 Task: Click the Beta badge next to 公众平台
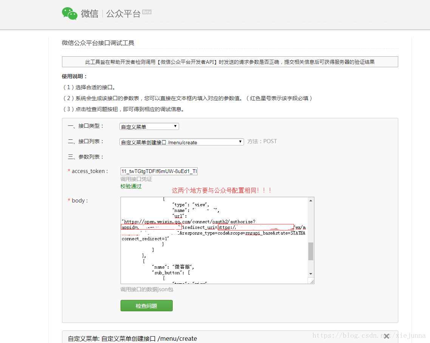coord(147,12)
